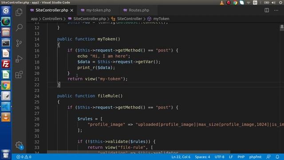Image resolution: width=284 pixels, height=160 pixels.
Task: Close the SiteController.php tab
Action: click(72, 10)
